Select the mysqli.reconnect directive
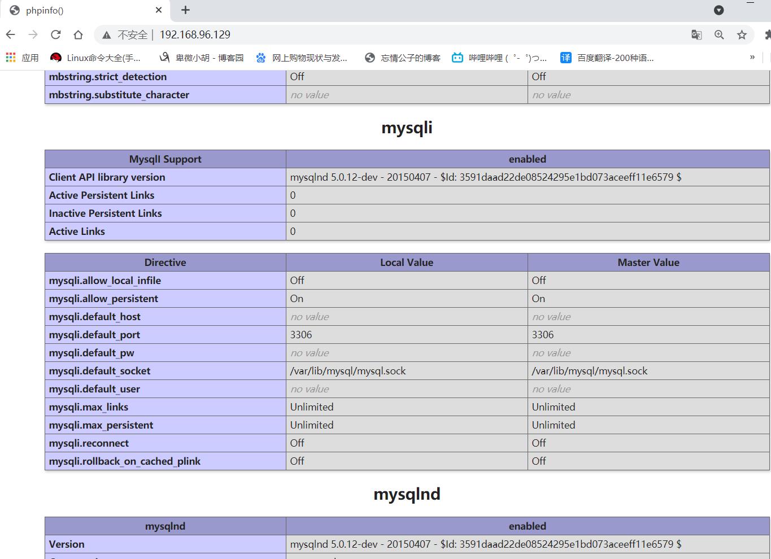 tap(89, 443)
